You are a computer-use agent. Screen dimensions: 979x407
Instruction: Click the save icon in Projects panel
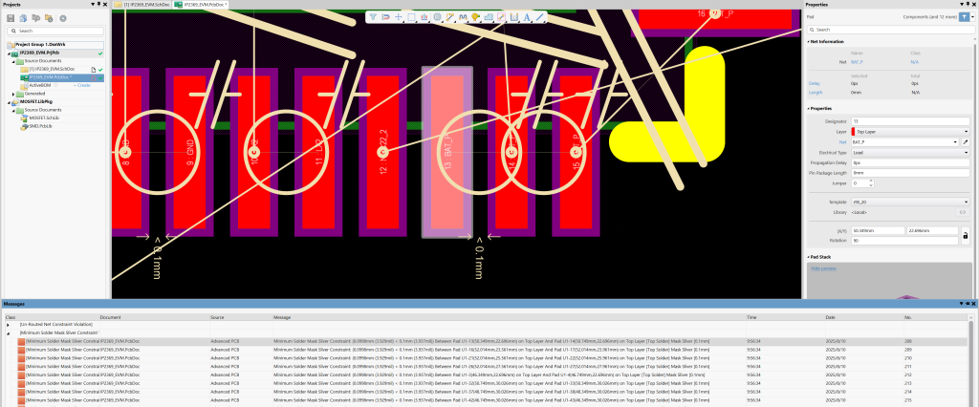click(11, 18)
